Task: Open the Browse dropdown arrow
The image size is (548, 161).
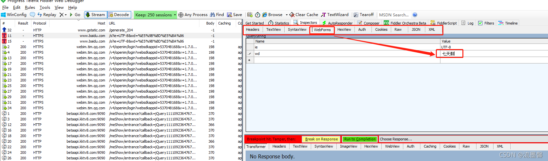Action: click(286, 15)
